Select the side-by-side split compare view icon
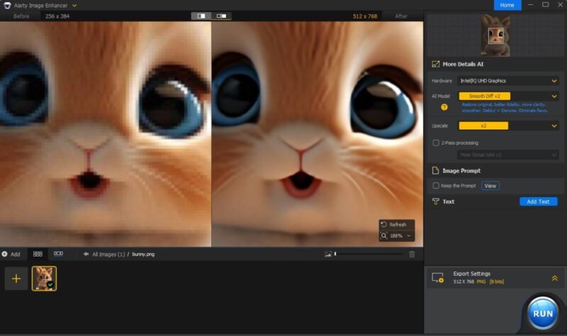Screen dimensions: 567x336 [x=201, y=16]
